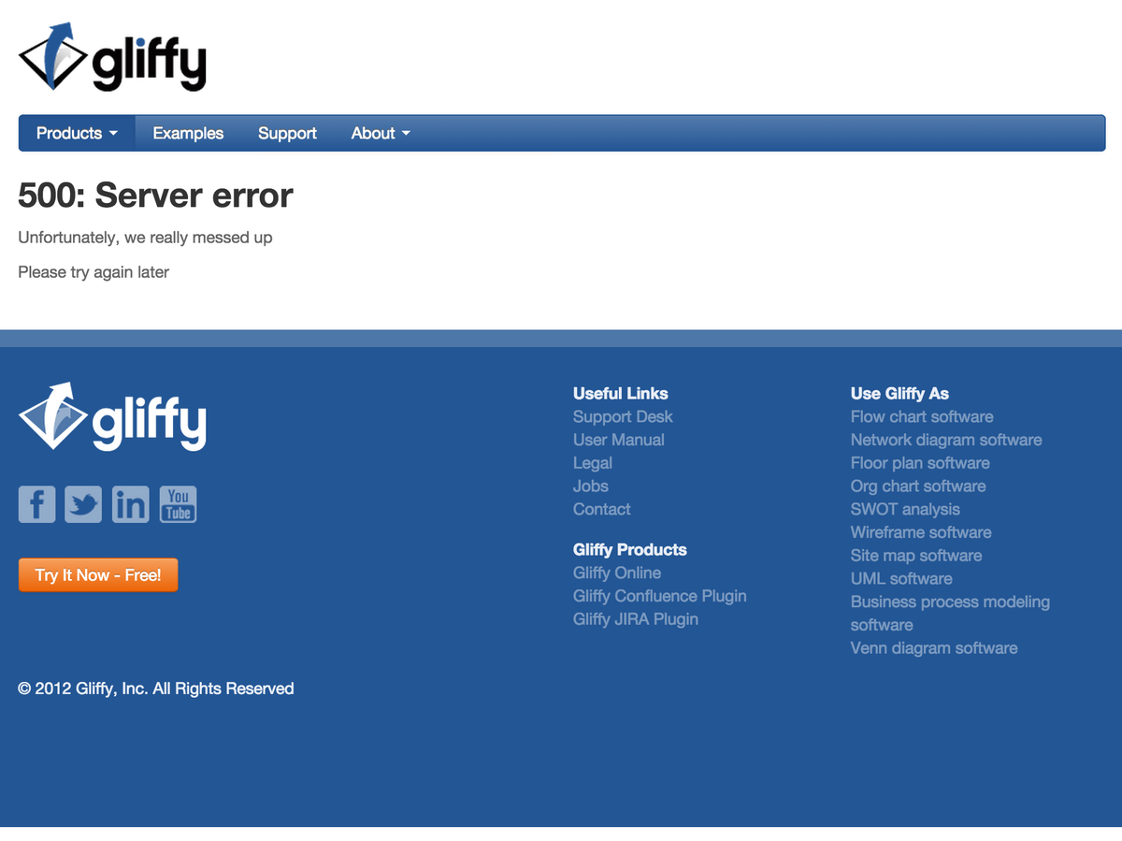
Task: Open the User Manual link
Action: [x=619, y=440]
